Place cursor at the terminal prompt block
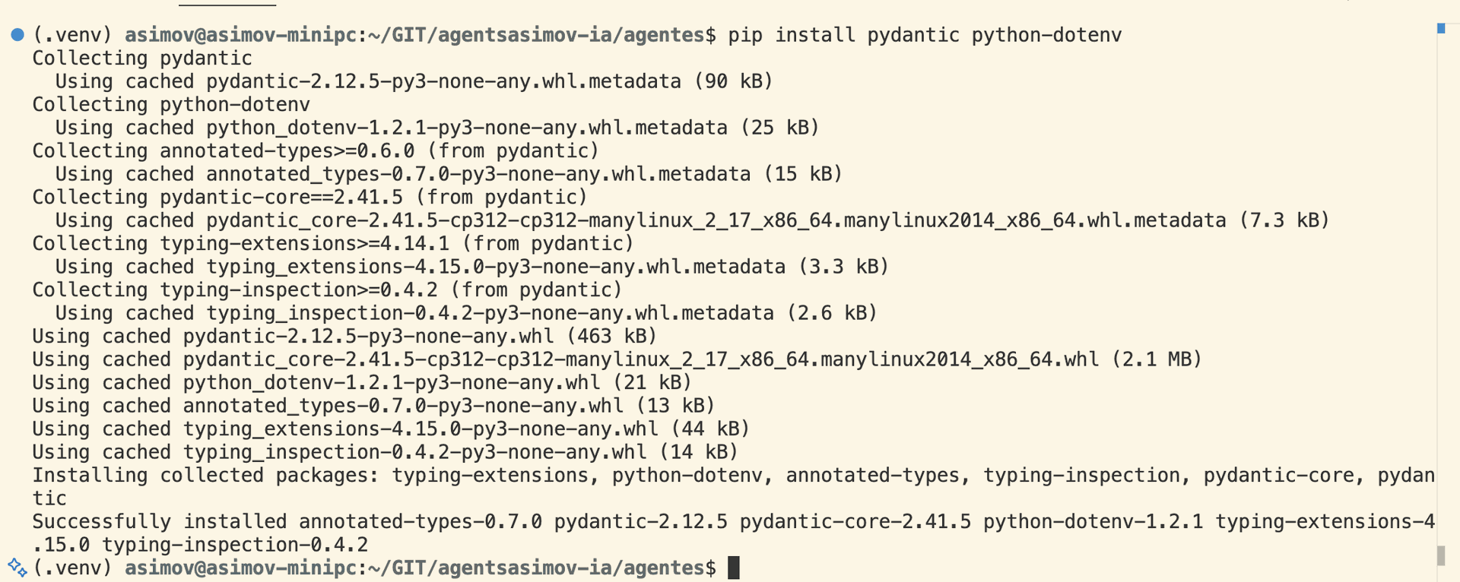1460x582 pixels. (x=734, y=568)
